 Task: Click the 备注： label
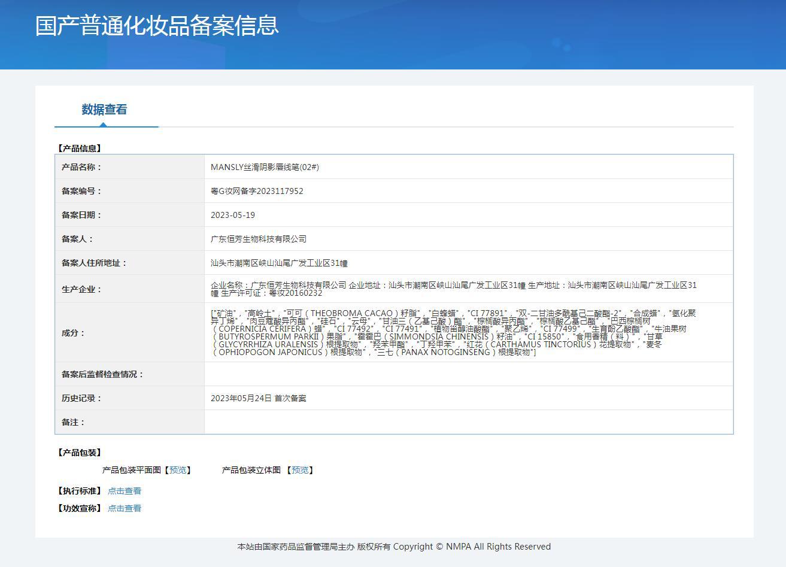click(x=73, y=422)
